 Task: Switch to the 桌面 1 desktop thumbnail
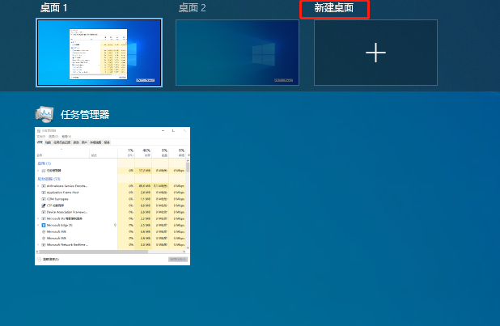pyautogui.click(x=99, y=53)
